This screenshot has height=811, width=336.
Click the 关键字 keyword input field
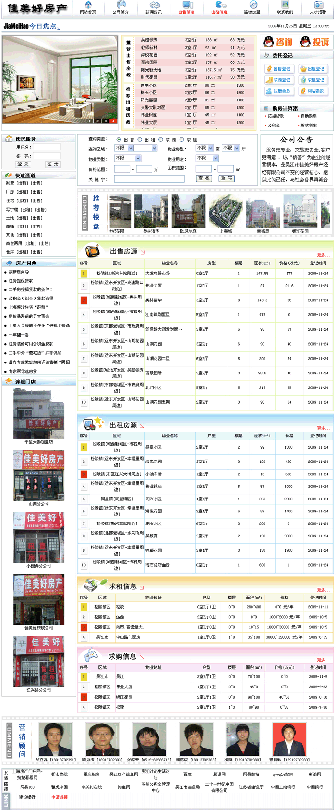click(x=149, y=179)
